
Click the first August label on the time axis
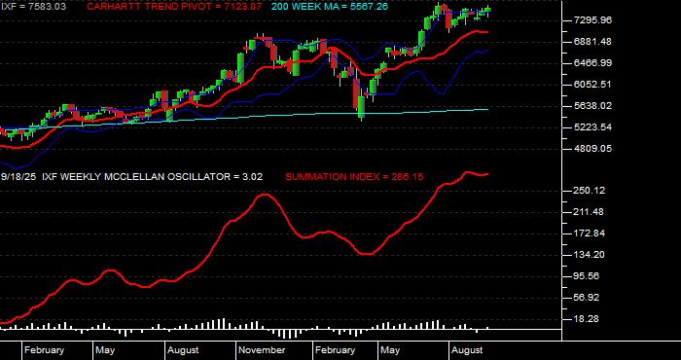pyautogui.click(x=183, y=350)
